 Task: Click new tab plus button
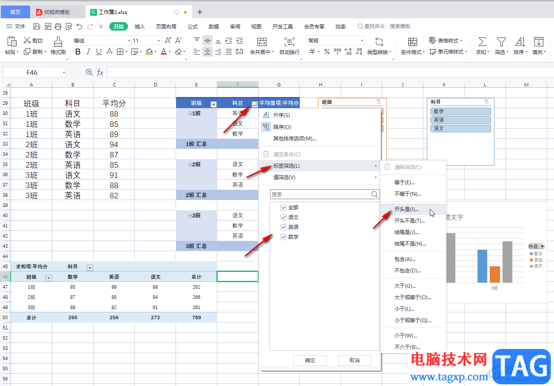tap(200, 12)
